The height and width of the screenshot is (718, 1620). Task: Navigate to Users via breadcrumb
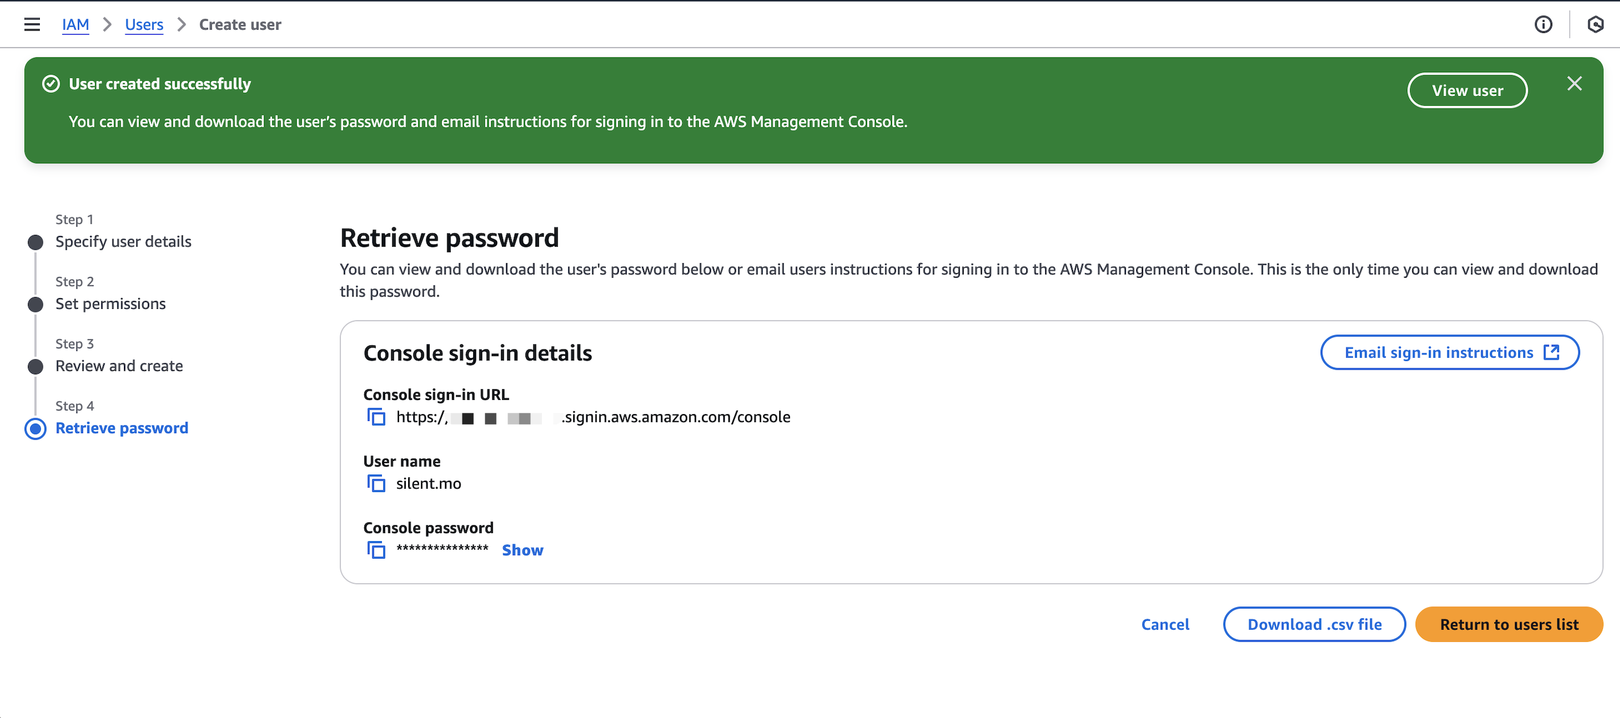(x=144, y=24)
